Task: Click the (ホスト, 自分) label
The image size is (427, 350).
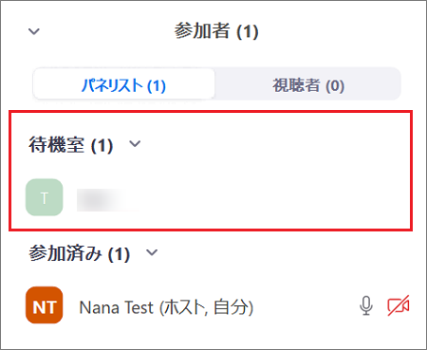Action: click(206, 307)
